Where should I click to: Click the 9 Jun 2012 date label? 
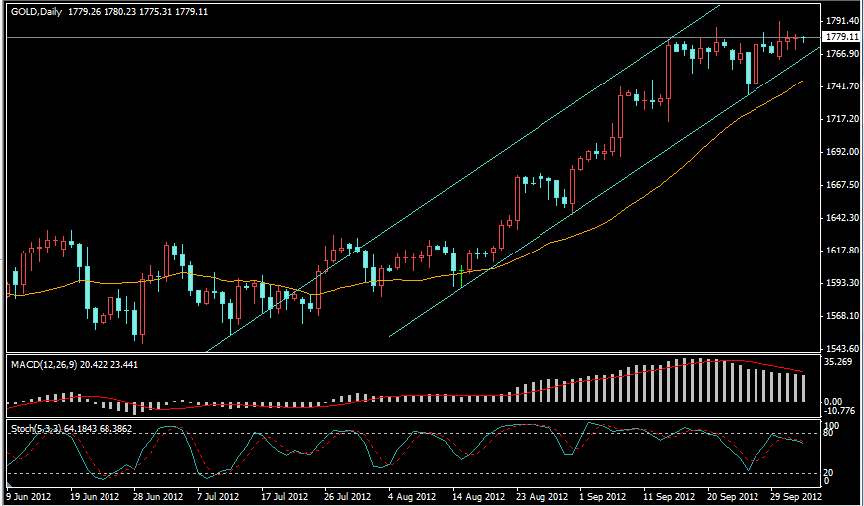[29, 496]
